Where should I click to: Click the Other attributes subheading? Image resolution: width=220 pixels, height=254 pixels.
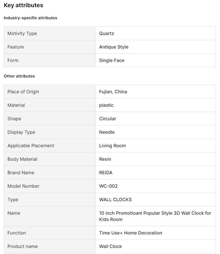point(19,76)
